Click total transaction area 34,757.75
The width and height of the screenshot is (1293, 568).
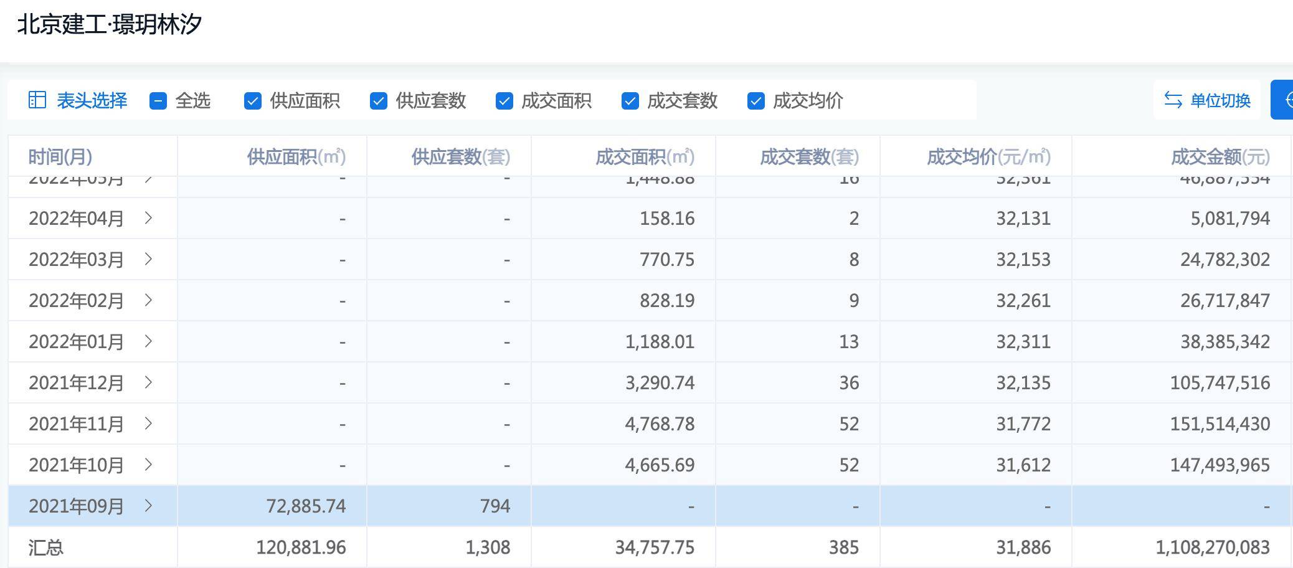point(655,547)
